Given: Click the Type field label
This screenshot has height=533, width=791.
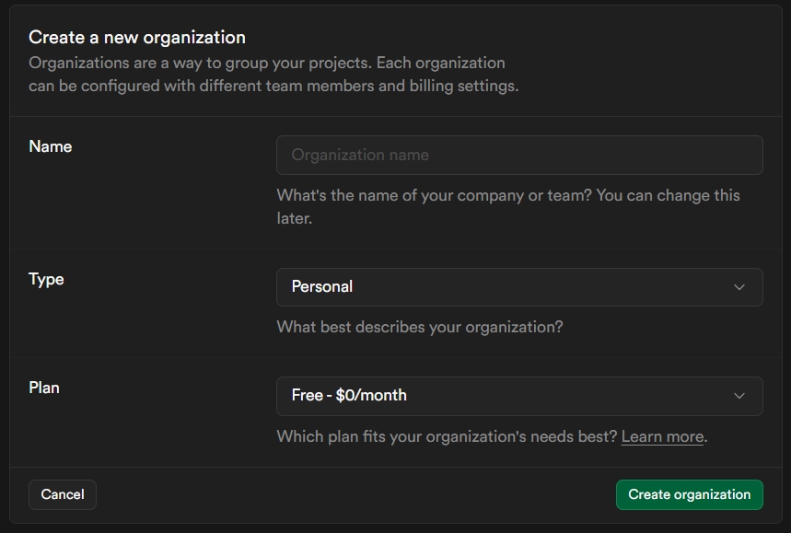Looking at the screenshot, I should pyautogui.click(x=46, y=279).
